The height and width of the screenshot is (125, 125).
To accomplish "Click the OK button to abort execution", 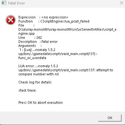I will pos(110,118).
